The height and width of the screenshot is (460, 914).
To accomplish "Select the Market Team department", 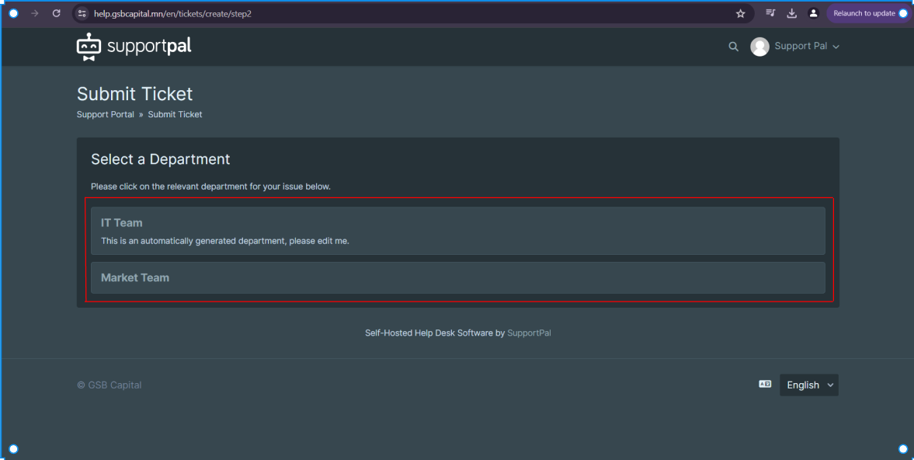I will 457,277.
